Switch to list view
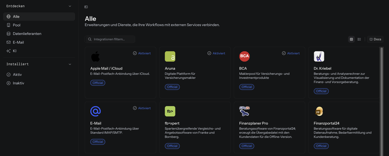The image size is (389, 156). (359, 39)
